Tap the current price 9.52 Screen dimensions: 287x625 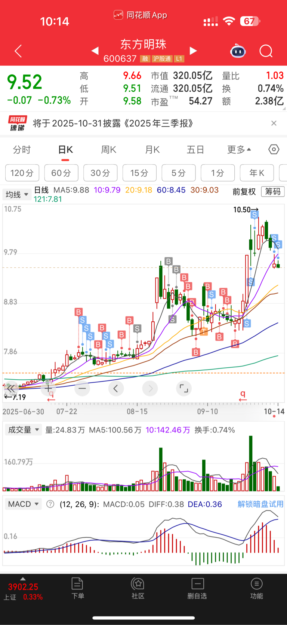tap(25, 82)
